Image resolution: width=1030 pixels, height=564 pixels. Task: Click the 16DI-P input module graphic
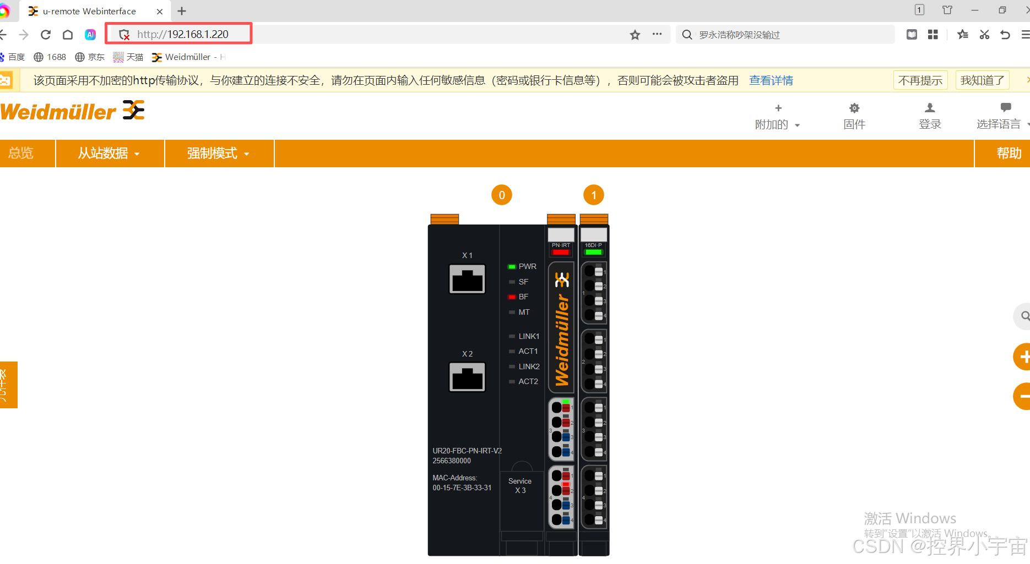pos(594,385)
